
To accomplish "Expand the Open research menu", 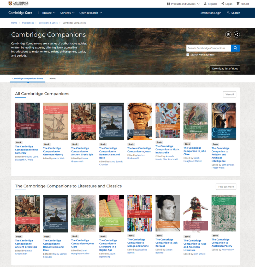I will 90,13.
